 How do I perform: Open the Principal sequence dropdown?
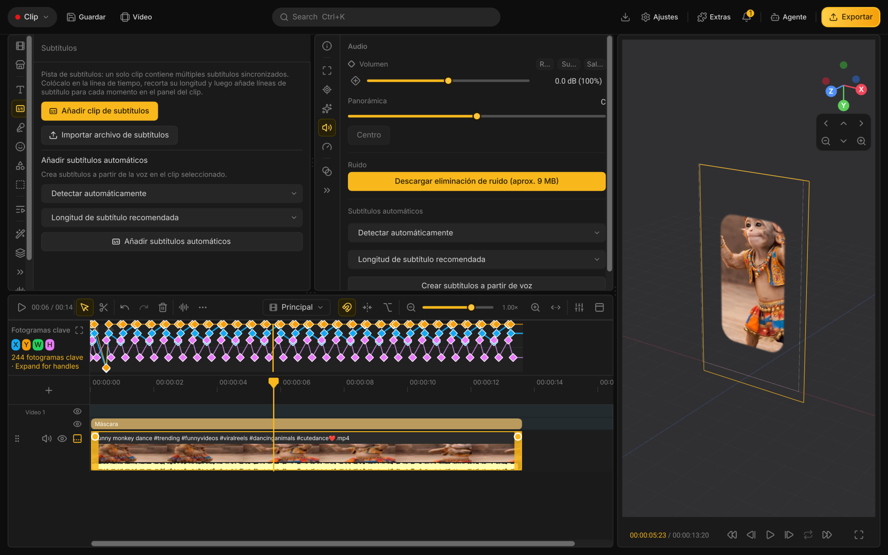click(x=296, y=307)
